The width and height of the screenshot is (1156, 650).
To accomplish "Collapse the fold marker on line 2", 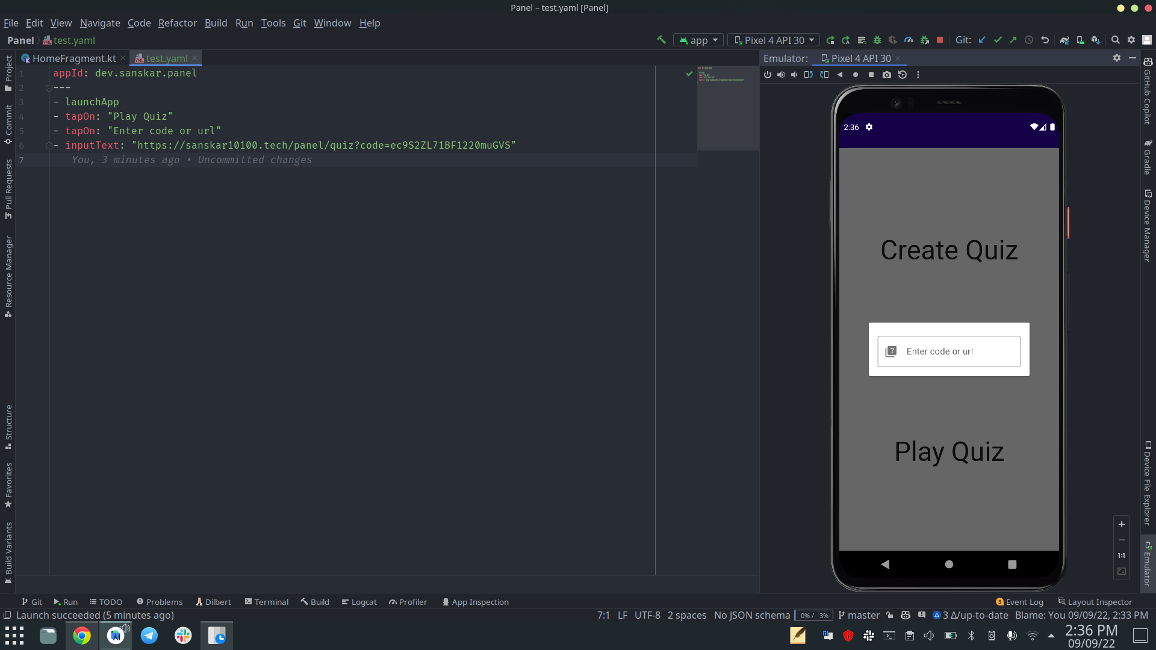I will tap(49, 88).
